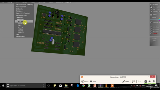160x90 pixels.
Task: Toggle the second SolderMask layer checkbox
Action: 151,29
